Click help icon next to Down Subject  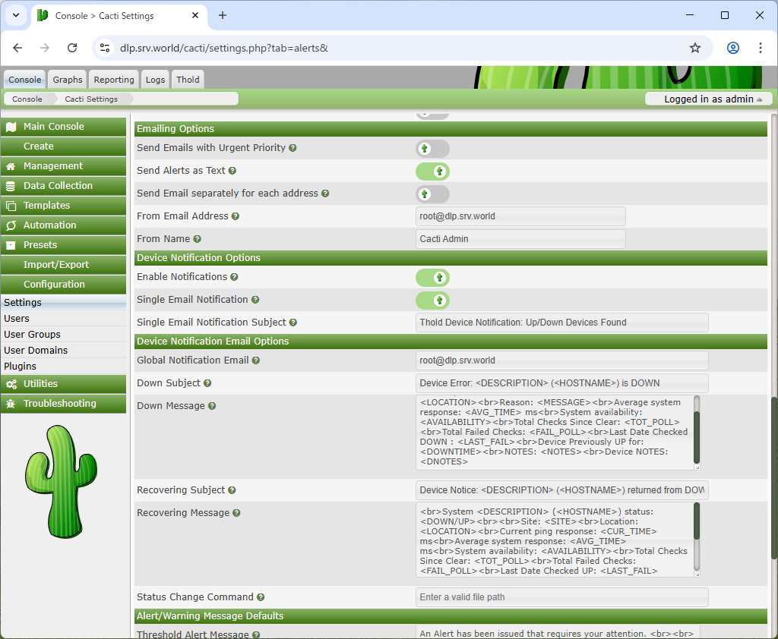point(207,383)
